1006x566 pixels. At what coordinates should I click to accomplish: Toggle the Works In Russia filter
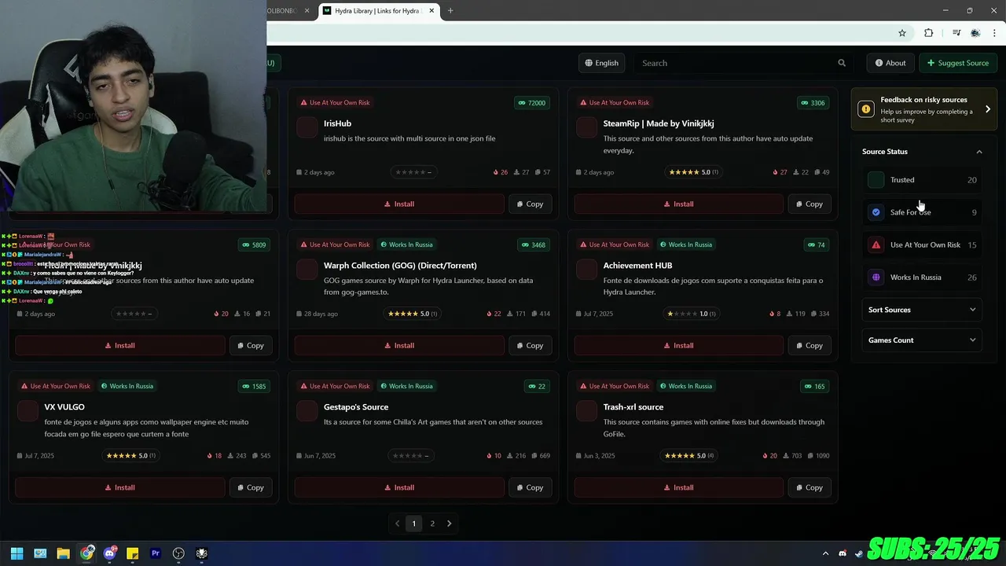point(922,277)
